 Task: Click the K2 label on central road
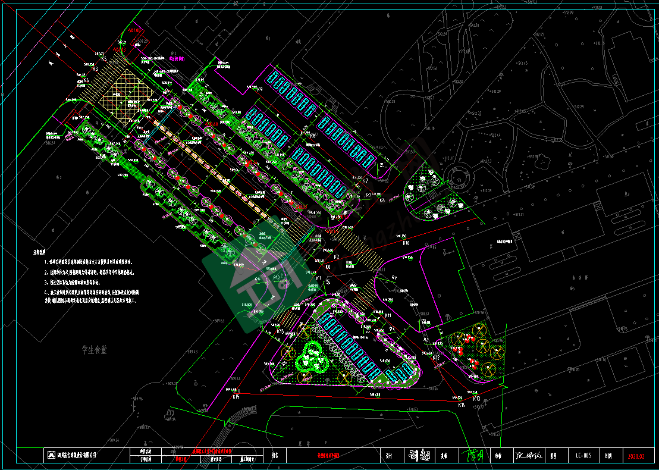336,257
